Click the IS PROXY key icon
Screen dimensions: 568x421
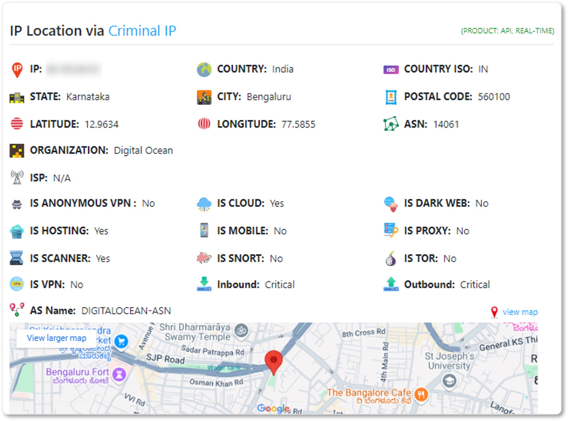point(391,230)
